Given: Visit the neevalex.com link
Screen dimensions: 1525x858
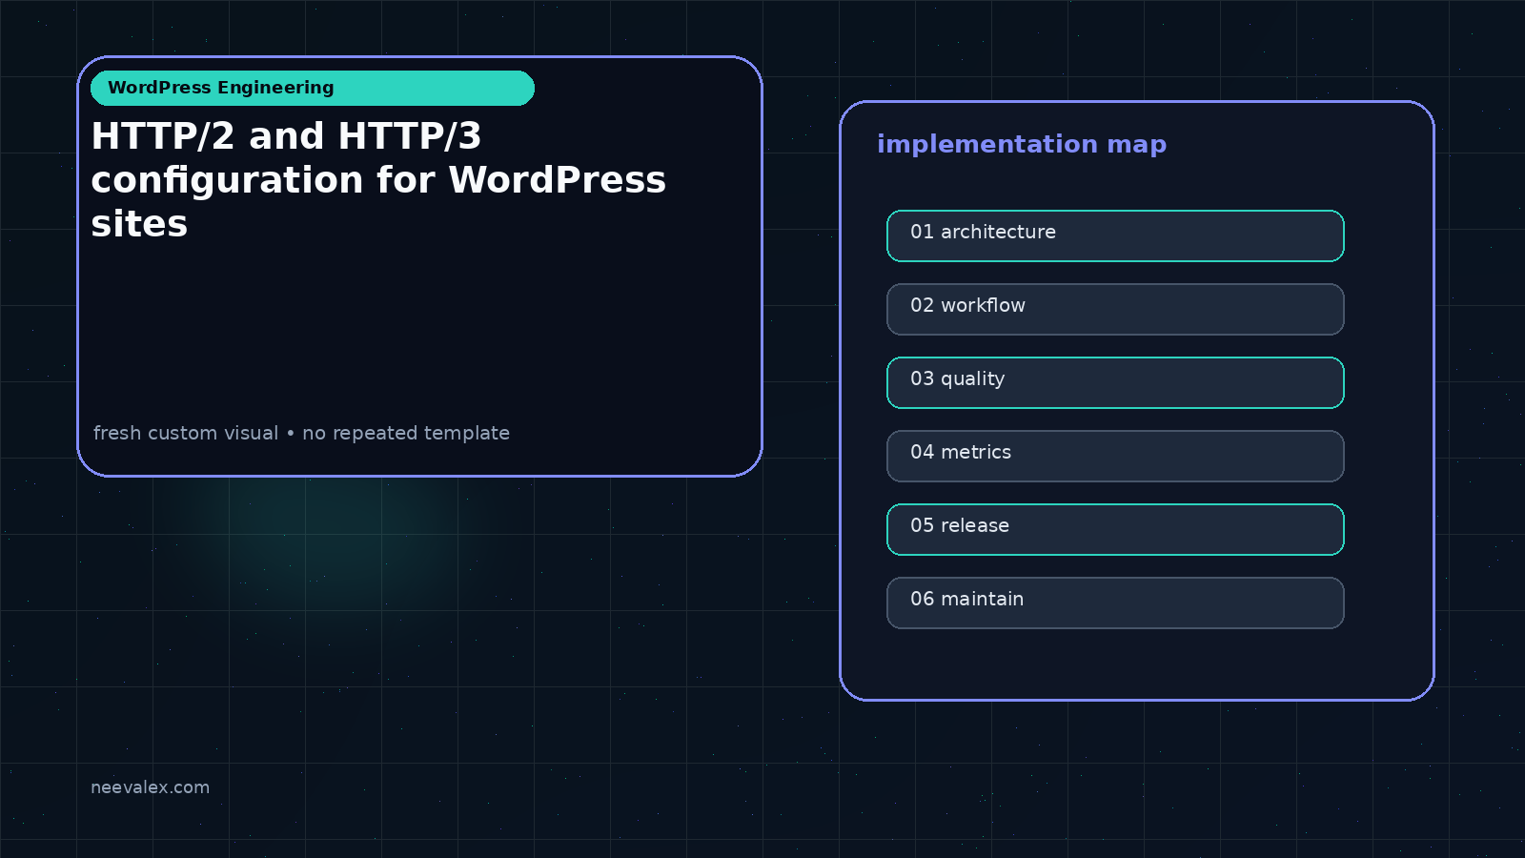Looking at the screenshot, I should (x=150, y=787).
